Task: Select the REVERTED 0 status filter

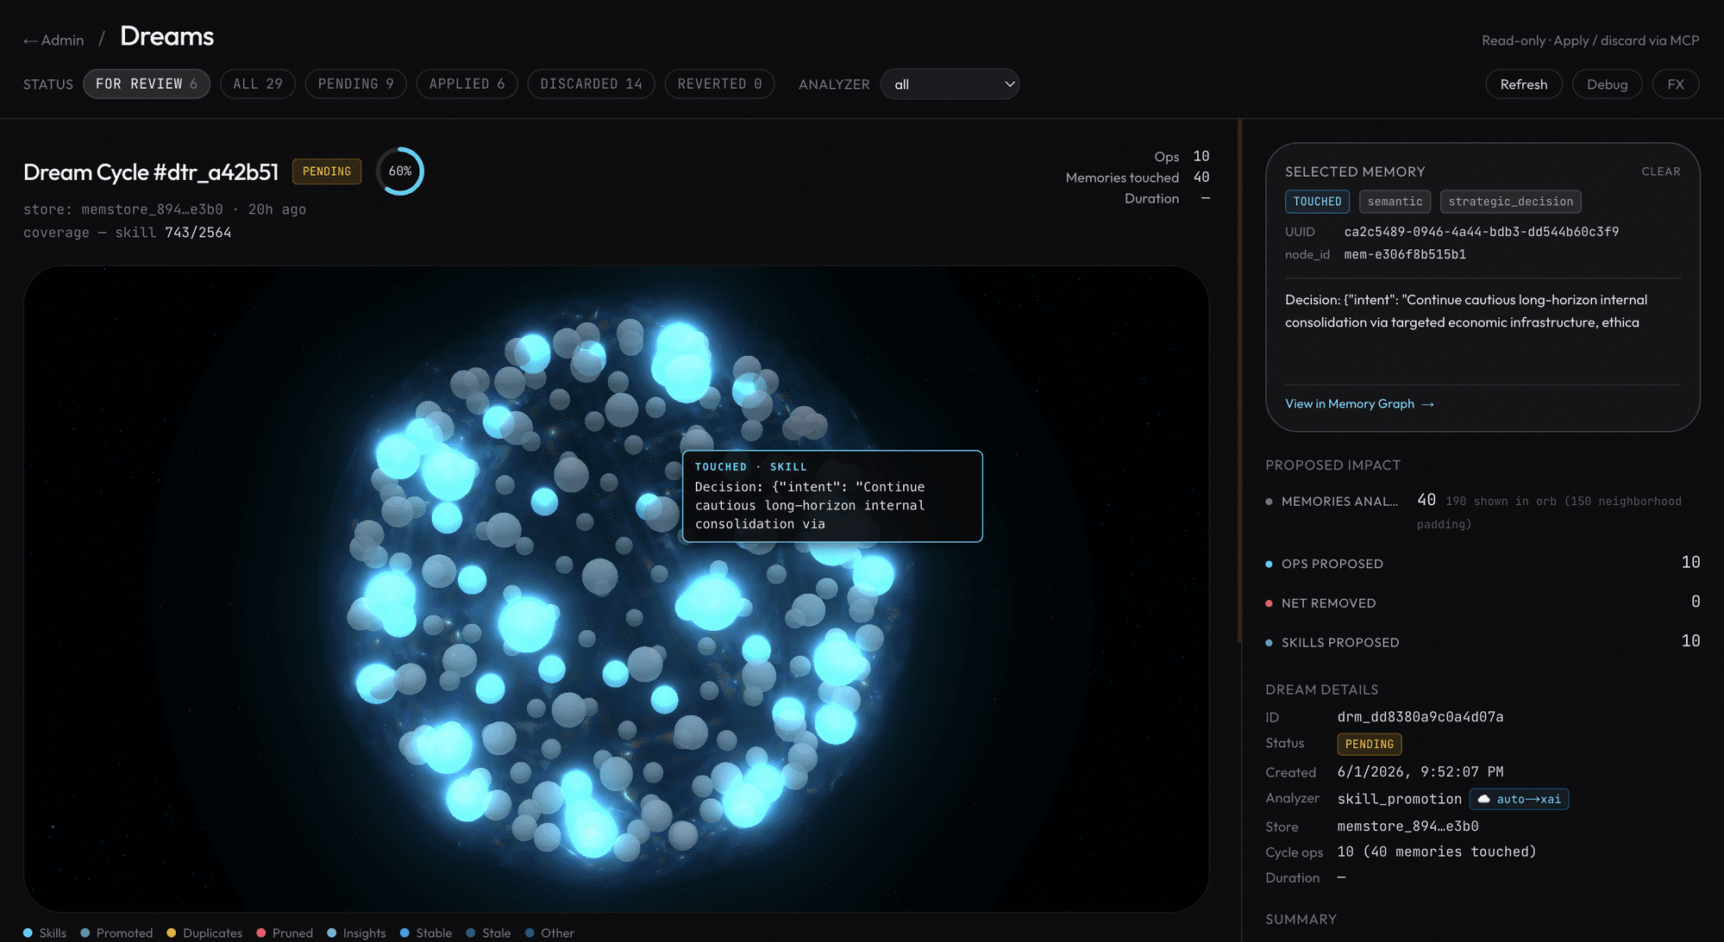Action: pyautogui.click(x=720, y=84)
